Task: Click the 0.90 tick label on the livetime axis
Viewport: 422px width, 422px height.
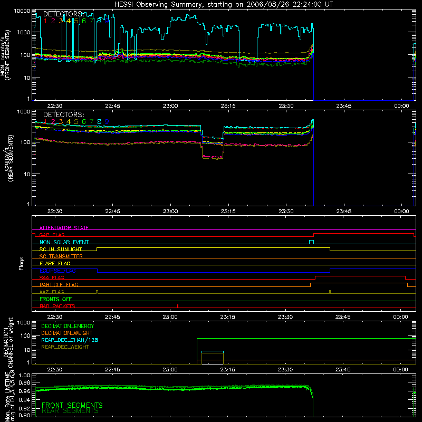Action: point(24,415)
